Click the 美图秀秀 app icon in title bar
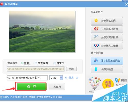The width and height of the screenshot is (128, 102). pyautogui.click(x=2, y=4)
